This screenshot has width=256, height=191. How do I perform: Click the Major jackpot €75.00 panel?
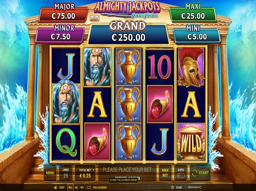coord(63,14)
